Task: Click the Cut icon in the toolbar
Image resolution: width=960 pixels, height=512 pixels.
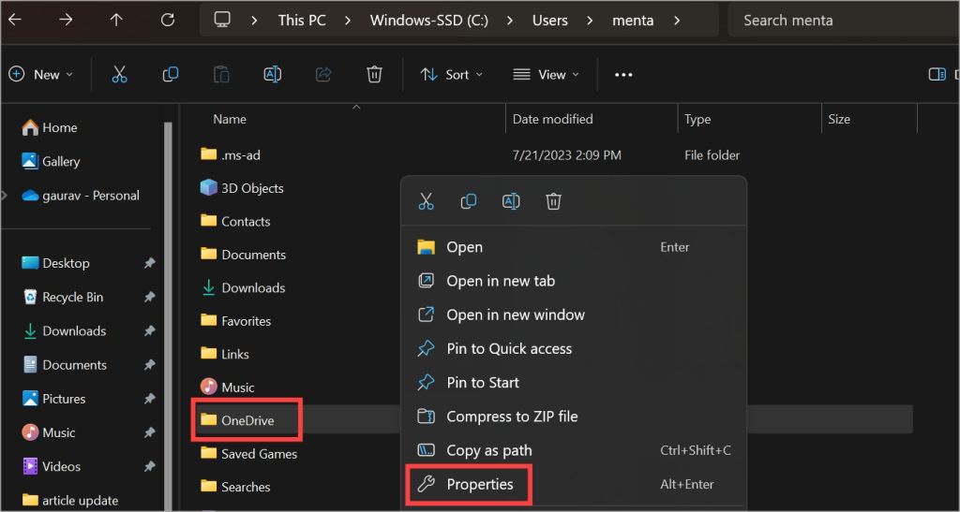Action: coord(119,75)
